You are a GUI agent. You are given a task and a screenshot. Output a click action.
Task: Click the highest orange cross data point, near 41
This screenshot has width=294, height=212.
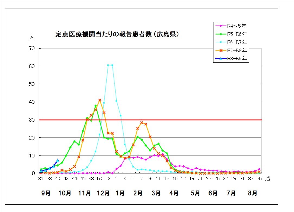[x=100, y=100]
